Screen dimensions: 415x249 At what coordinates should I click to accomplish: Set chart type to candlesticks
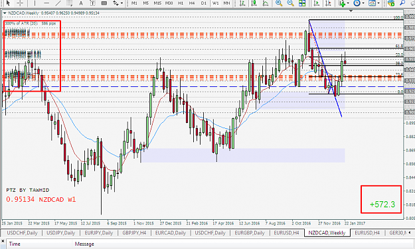tap(254, 3)
